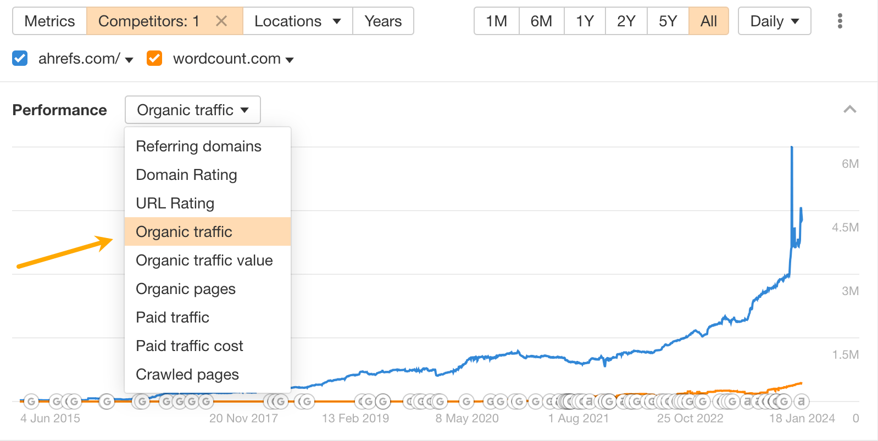Switch the range to 1Y
The height and width of the screenshot is (441, 878).
coord(585,21)
